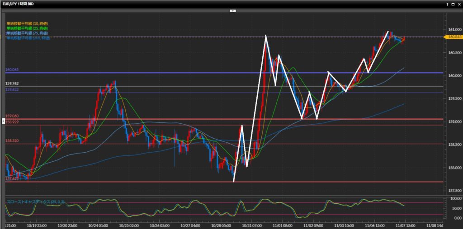Select the 10-period moving average label
463x229 pixels.
pos(27,23)
